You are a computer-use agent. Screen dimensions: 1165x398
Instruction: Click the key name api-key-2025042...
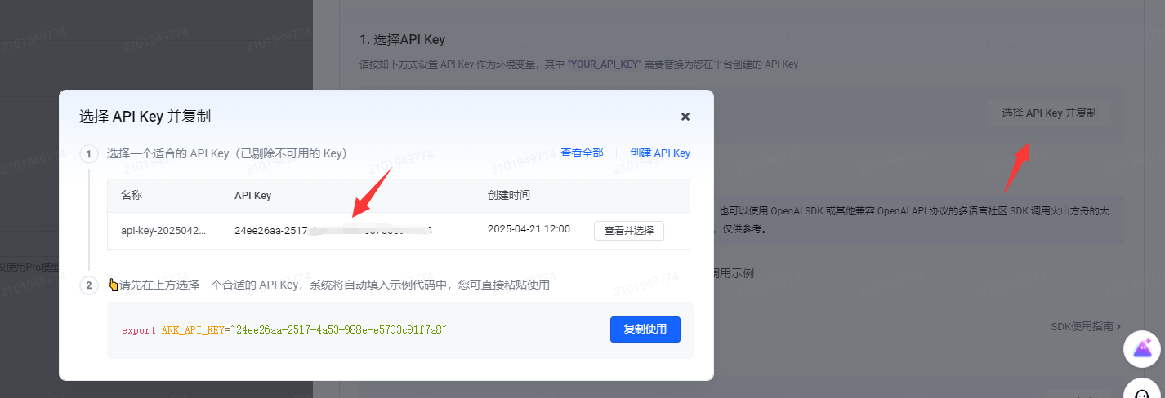(x=163, y=230)
